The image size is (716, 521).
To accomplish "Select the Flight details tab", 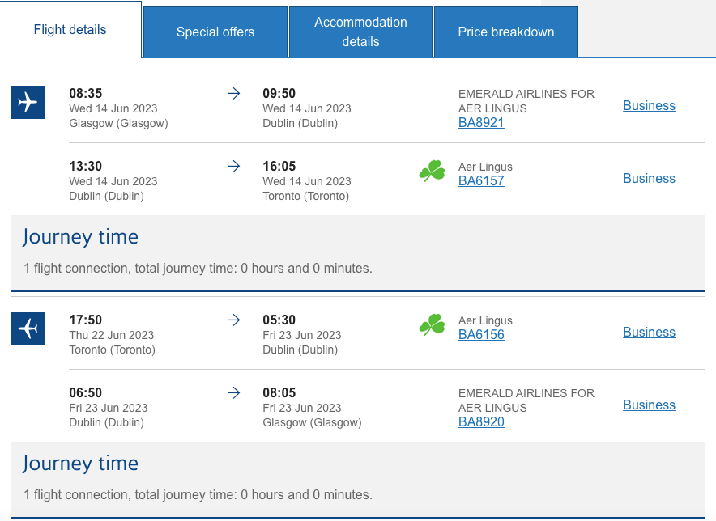I will pos(70,29).
